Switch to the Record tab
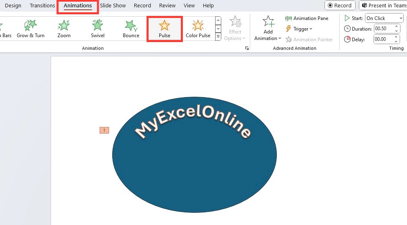407x225 pixels. (142, 5)
